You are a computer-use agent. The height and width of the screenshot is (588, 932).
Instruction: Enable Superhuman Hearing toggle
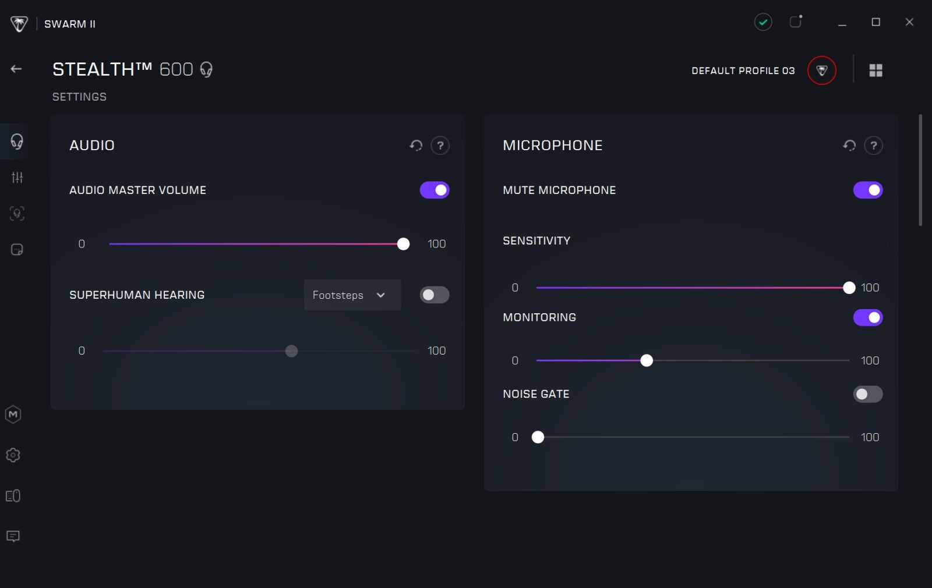435,295
